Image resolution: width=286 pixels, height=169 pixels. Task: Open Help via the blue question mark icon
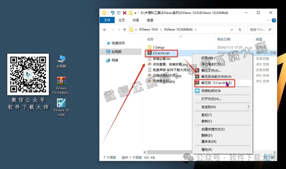[274, 20]
